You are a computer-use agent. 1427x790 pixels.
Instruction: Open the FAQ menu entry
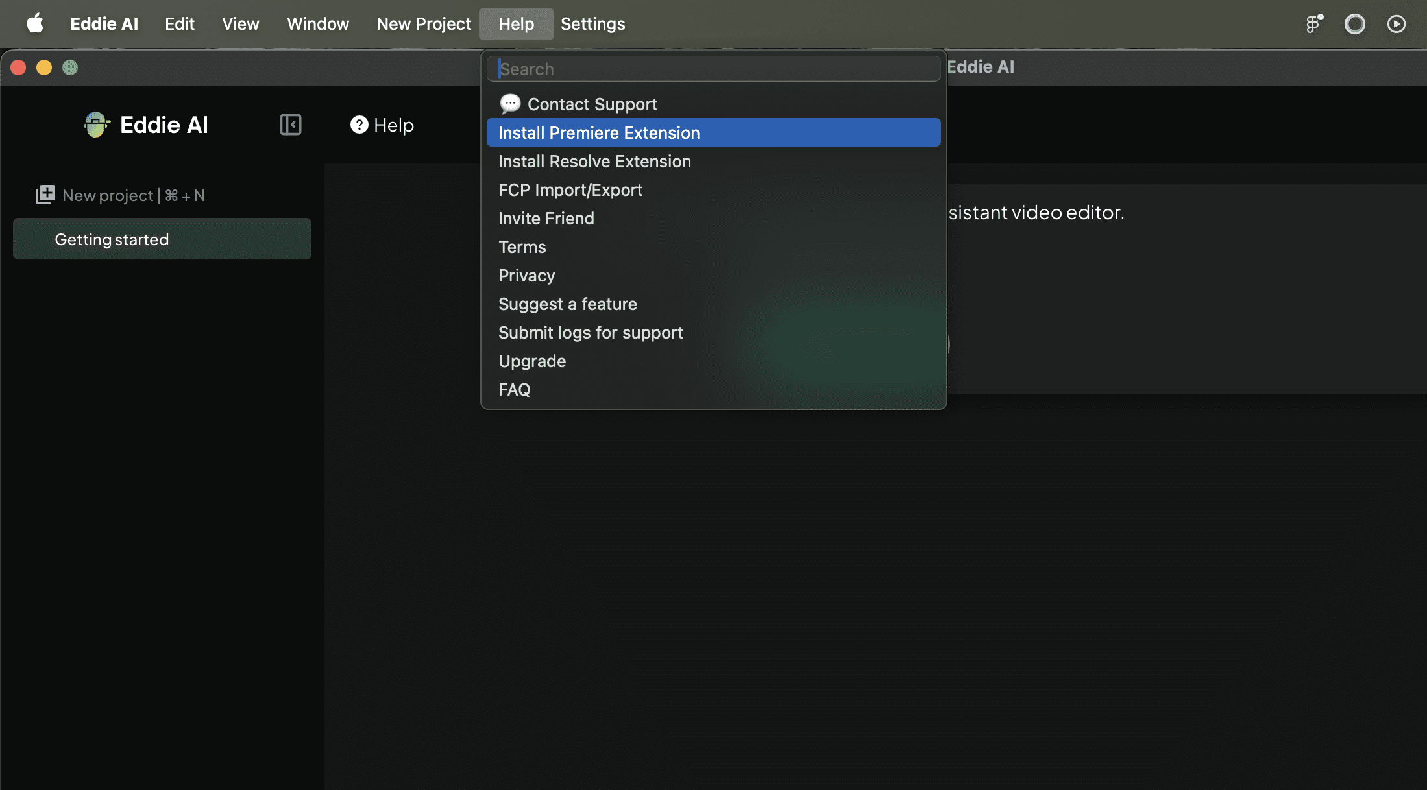[514, 390]
